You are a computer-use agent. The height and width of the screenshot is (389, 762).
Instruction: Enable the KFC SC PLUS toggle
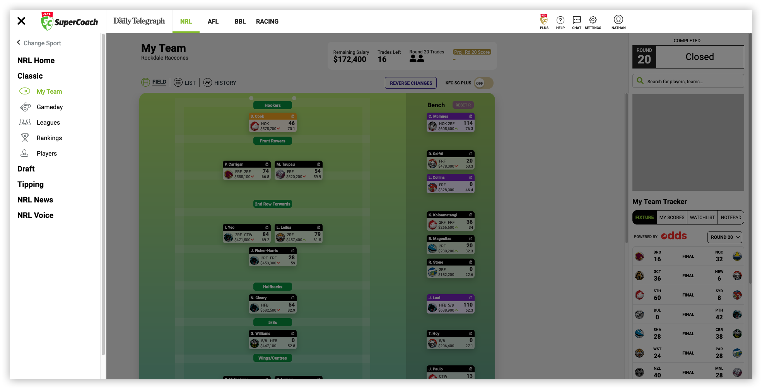tap(483, 83)
